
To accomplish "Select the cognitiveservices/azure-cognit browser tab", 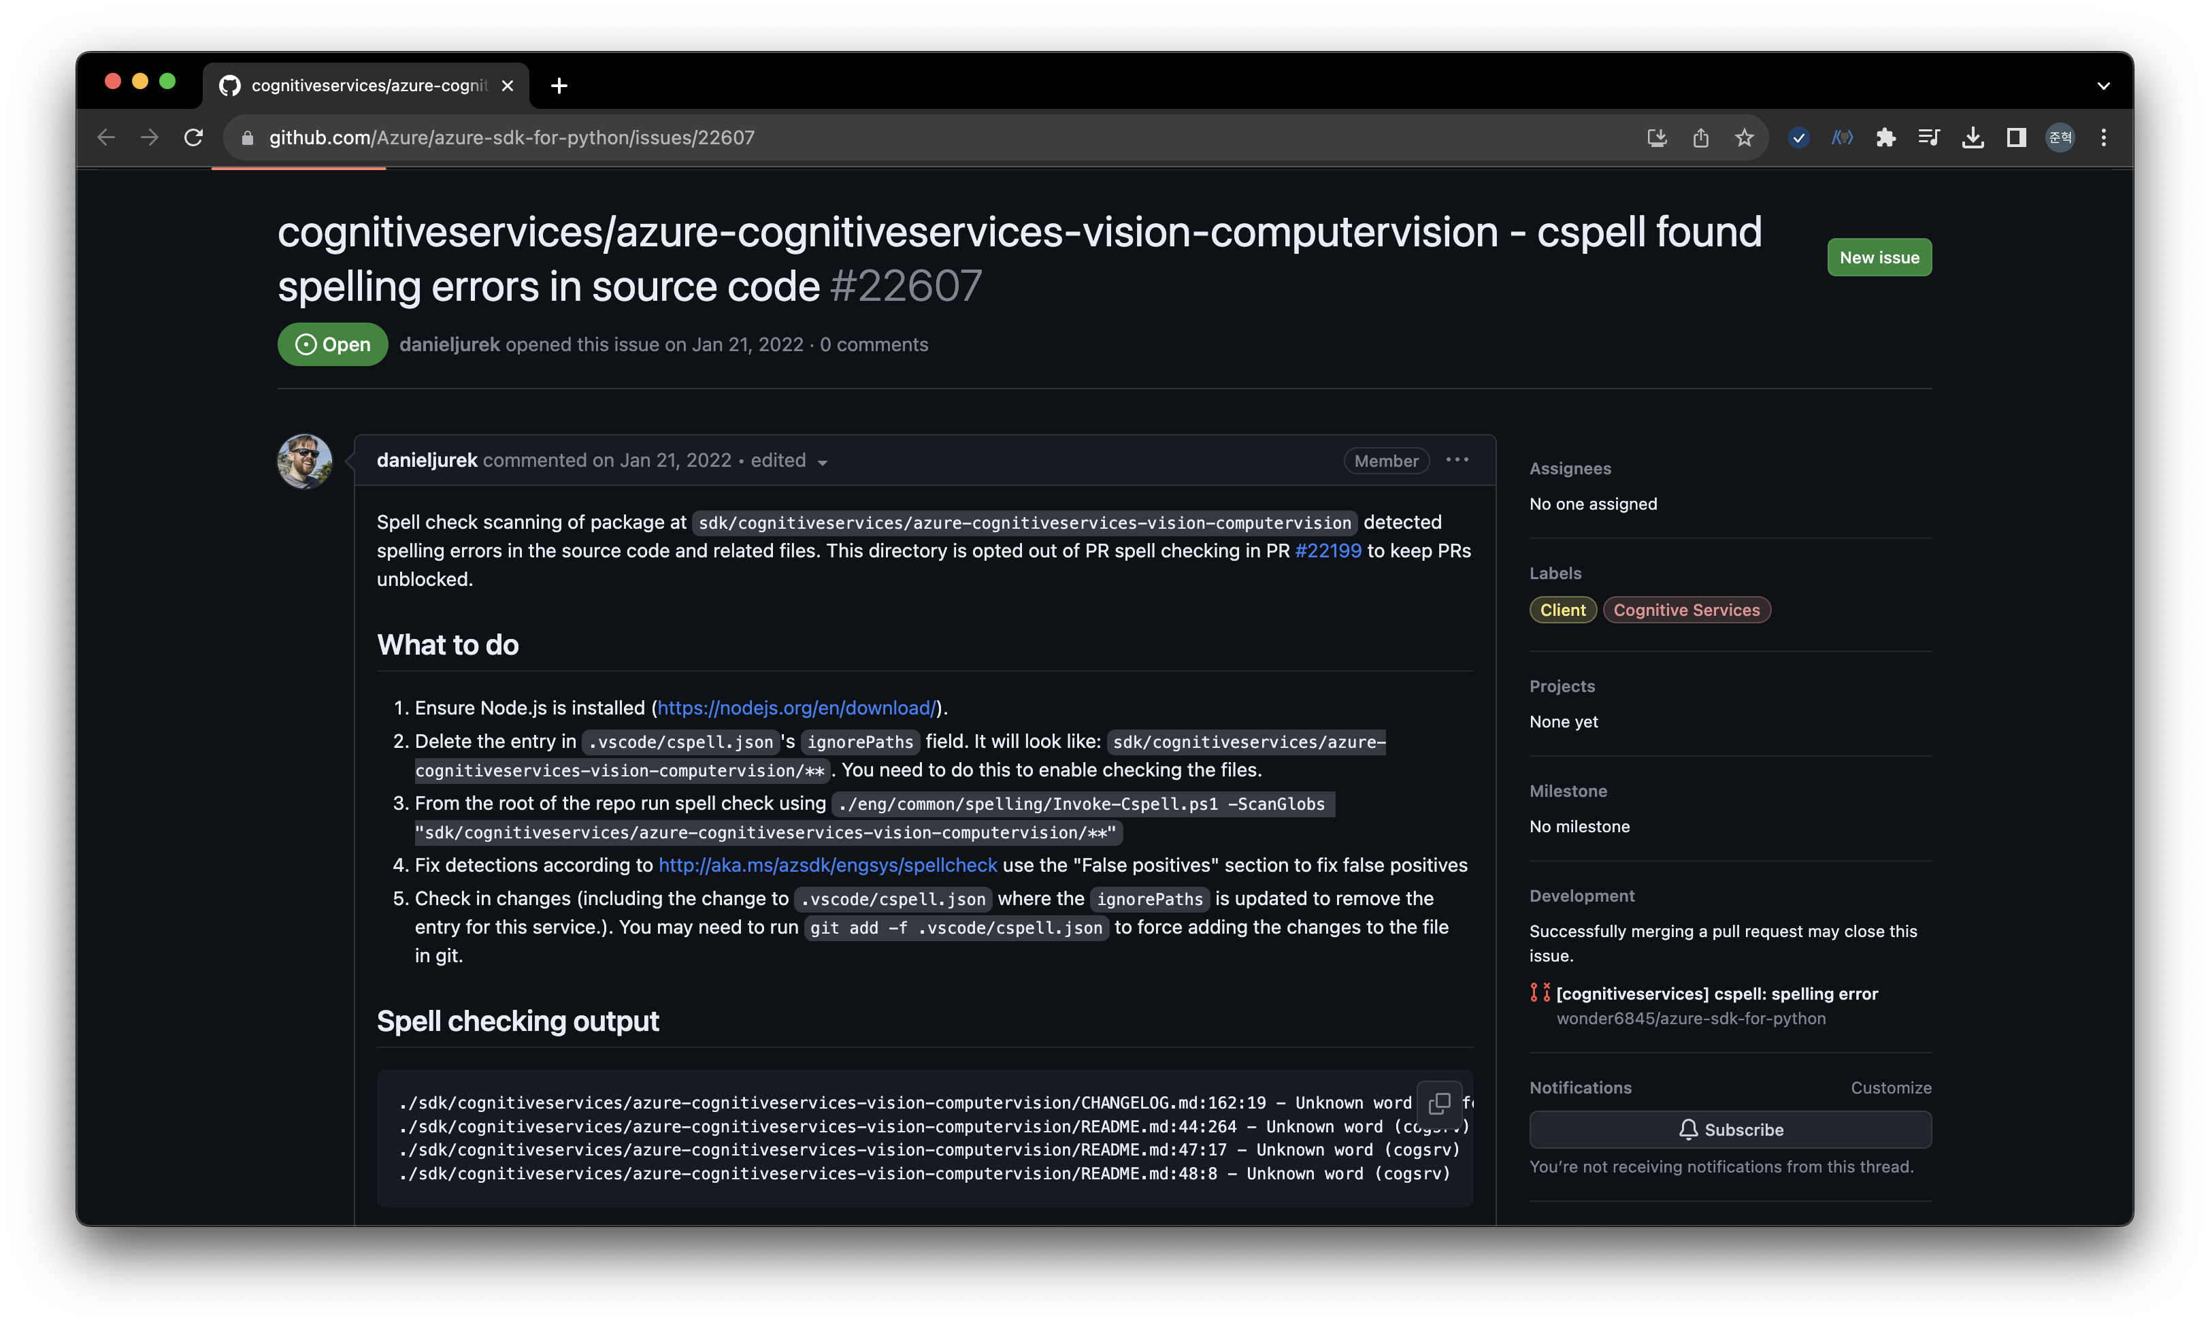I will [367, 86].
